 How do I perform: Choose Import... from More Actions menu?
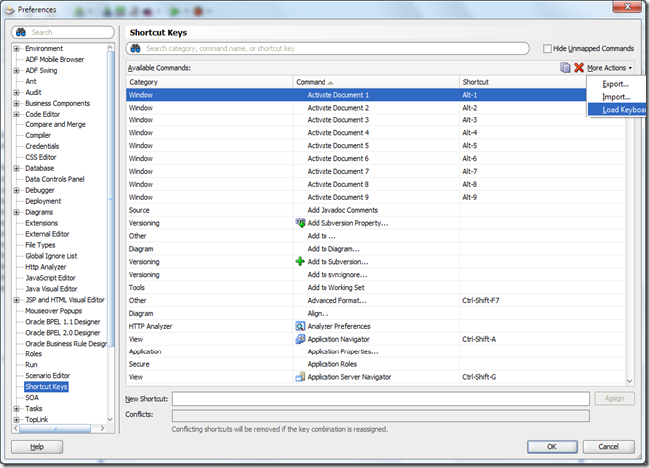click(x=616, y=97)
